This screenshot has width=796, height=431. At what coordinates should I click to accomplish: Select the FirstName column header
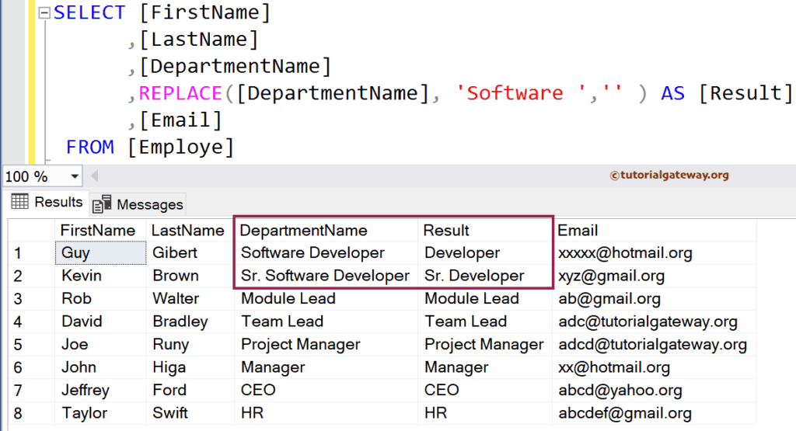(100, 230)
